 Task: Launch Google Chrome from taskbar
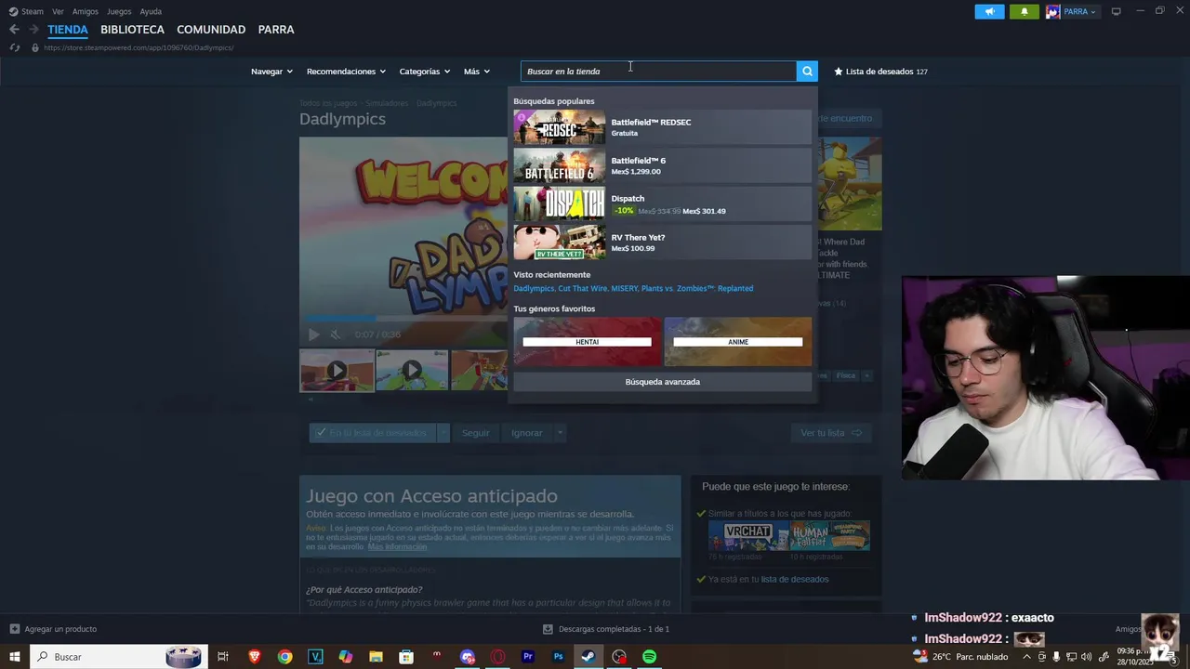284,657
